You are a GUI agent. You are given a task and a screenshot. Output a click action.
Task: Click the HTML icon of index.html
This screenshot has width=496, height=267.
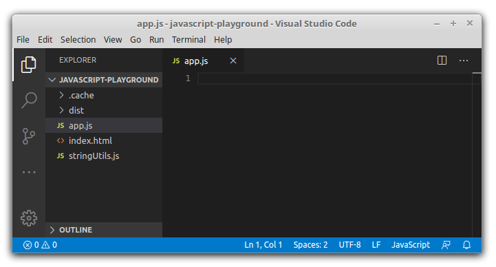click(61, 141)
